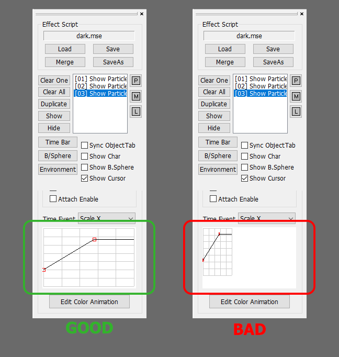Click the Save button in the right panel
Viewport: 339px width, 357px height.
[x=273, y=49]
